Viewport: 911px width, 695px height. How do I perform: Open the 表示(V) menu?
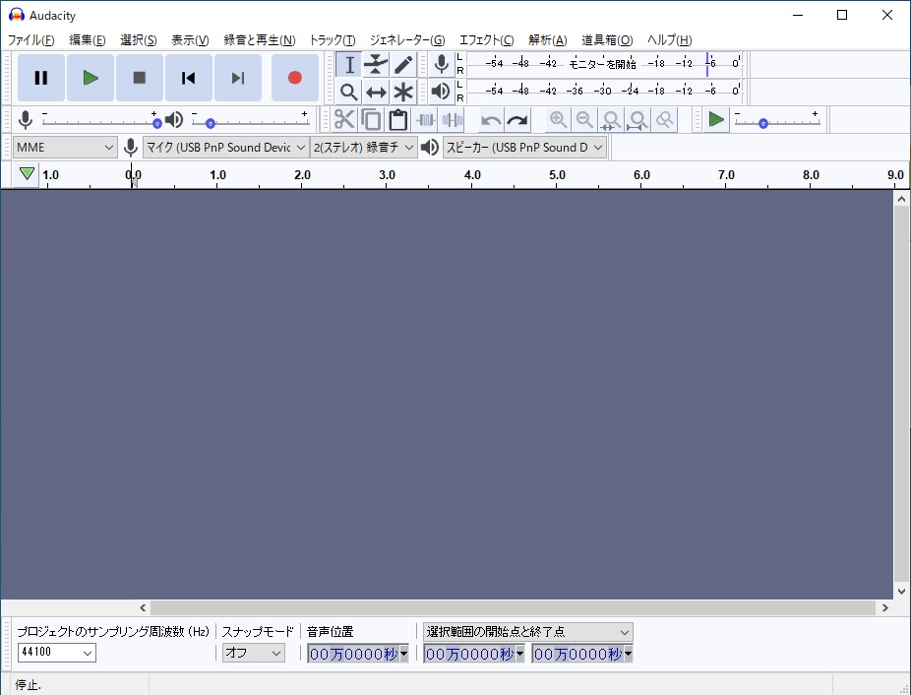pyautogui.click(x=190, y=40)
